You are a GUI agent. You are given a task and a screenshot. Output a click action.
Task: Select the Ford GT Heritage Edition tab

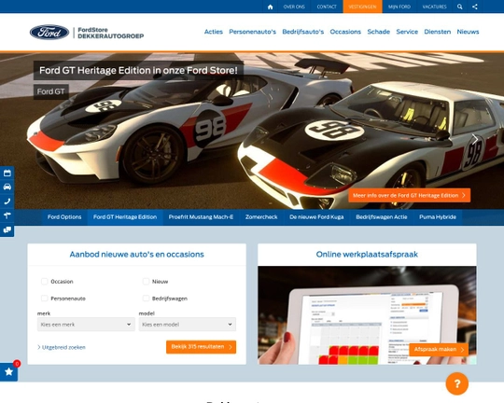tap(125, 217)
